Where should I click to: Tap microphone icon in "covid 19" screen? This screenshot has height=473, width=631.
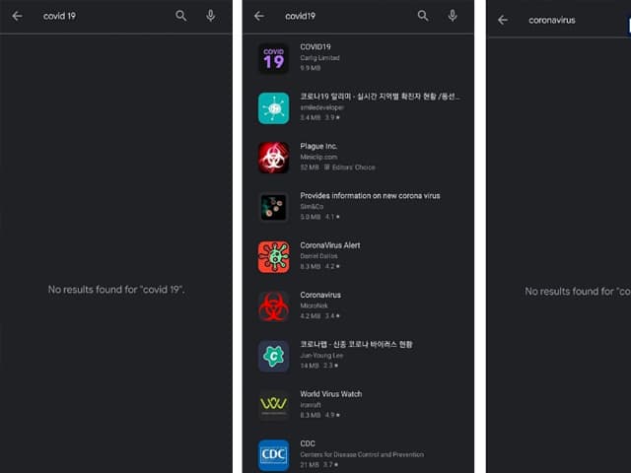(211, 16)
